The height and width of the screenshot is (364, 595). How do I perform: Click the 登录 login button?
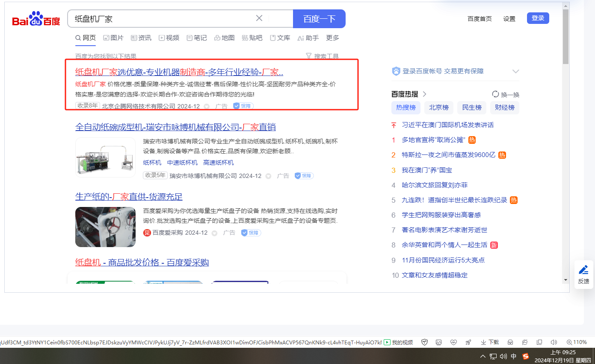[x=538, y=18]
